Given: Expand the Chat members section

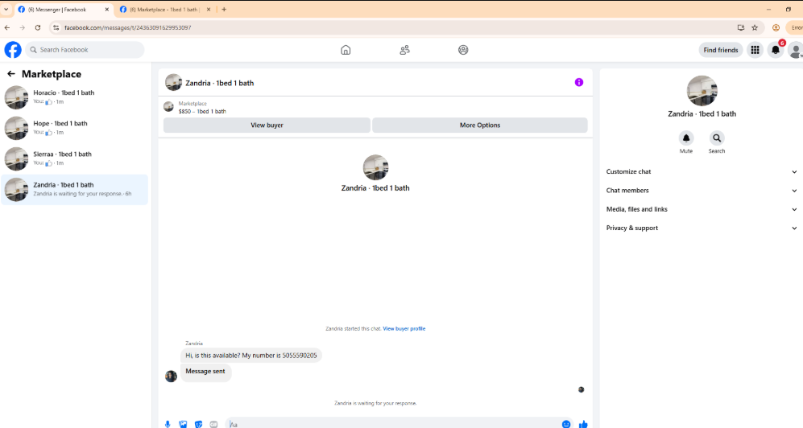Looking at the screenshot, I should (701, 190).
